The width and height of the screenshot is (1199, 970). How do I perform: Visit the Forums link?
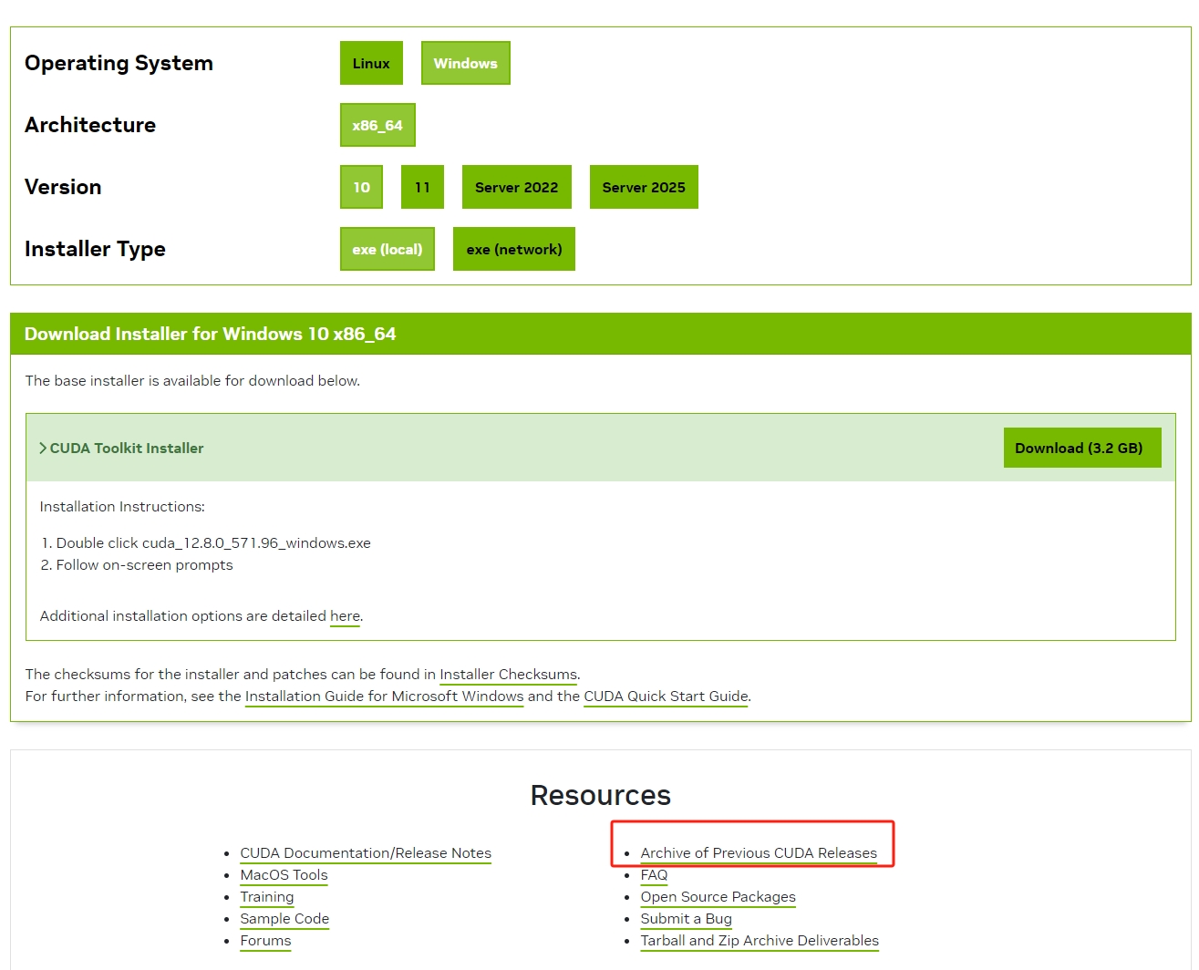point(265,941)
